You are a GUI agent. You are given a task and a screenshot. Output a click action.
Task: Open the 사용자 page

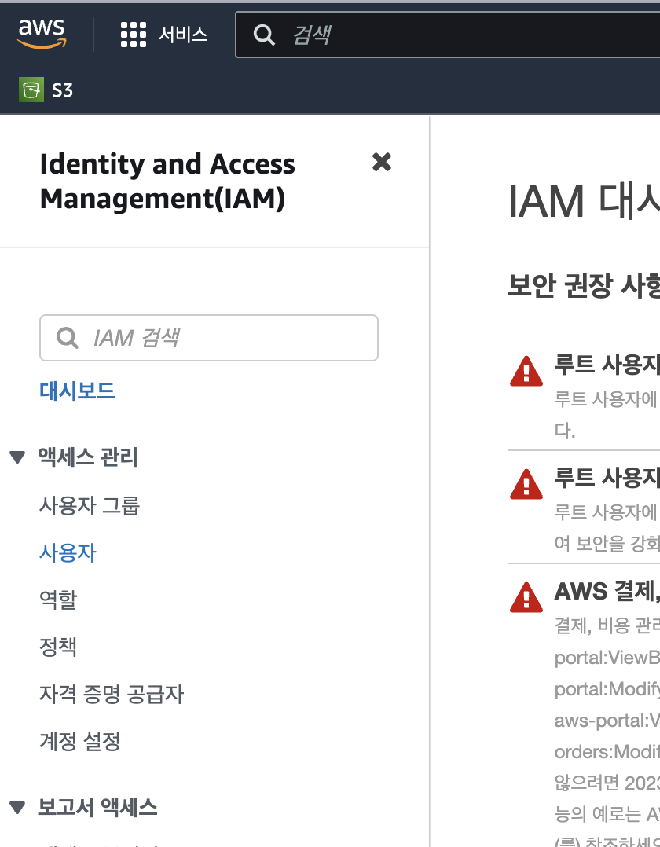pos(68,552)
